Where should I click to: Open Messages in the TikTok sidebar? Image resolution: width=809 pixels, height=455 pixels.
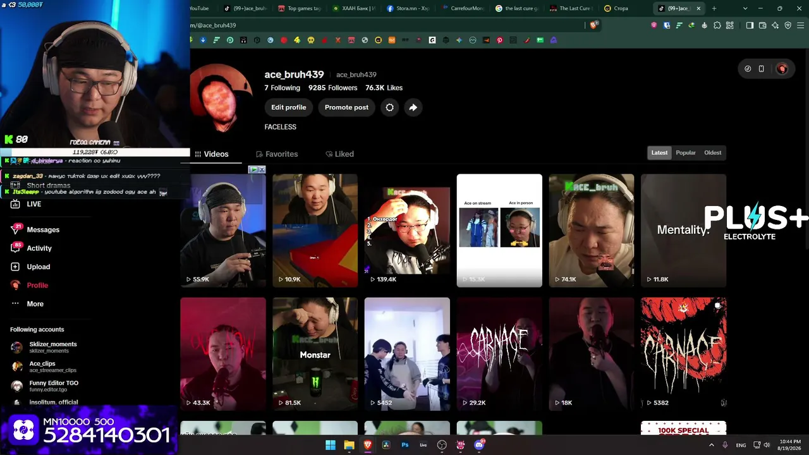tap(35, 229)
